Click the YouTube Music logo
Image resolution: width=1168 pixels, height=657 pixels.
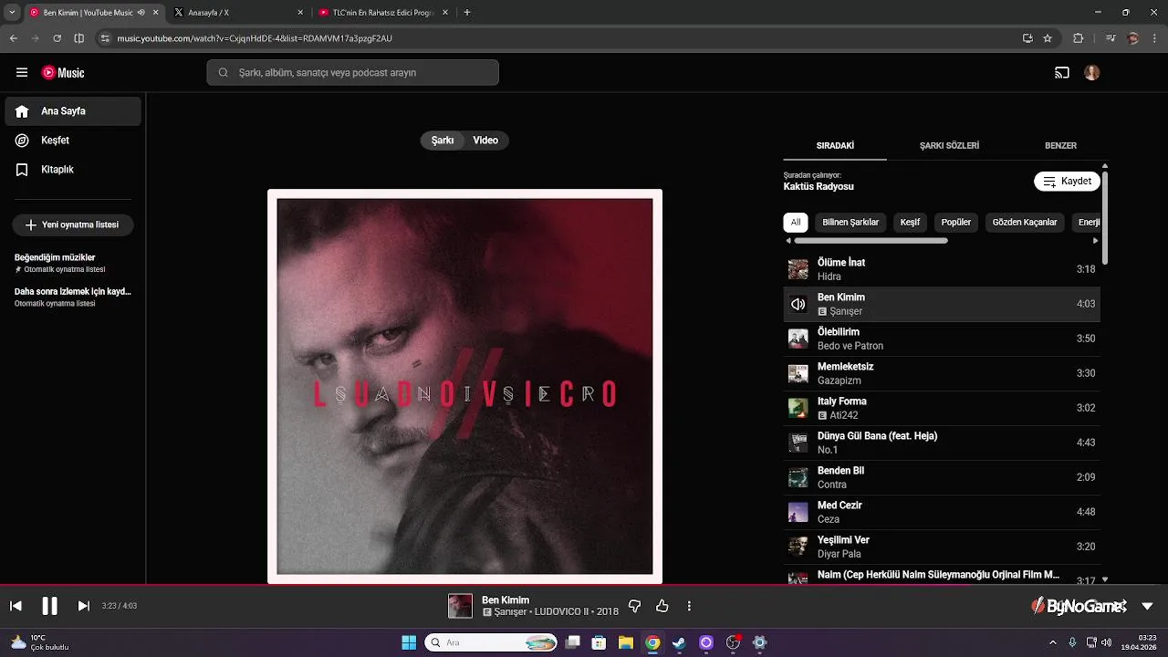pyautogui.click(x=63, y=73)
